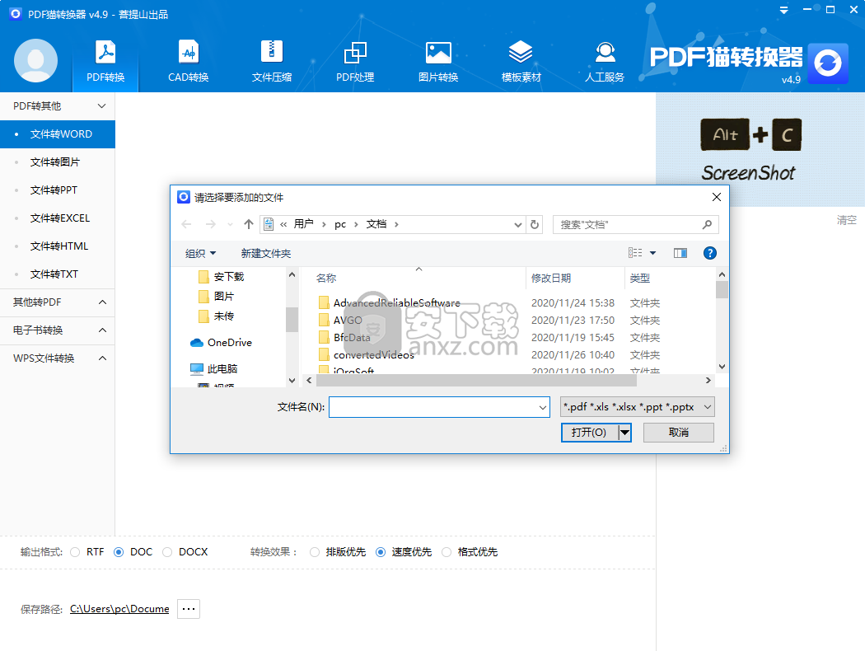The image size is (865, 651).
Task: Select 文件转PPT in the sidebar
Action: click(58, 190)
